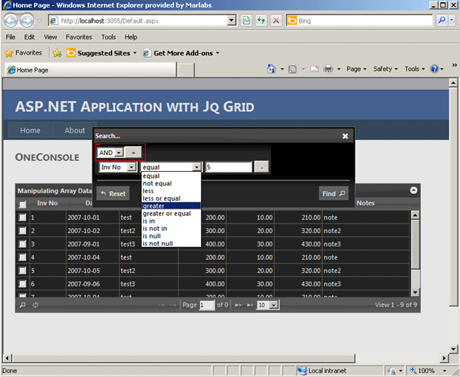
Task: Open the address bar history dropdown arrow
Action: (x=231, y=21)
